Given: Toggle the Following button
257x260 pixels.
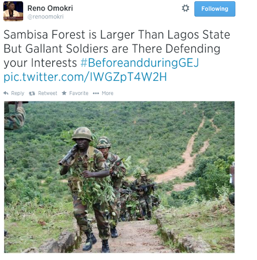Looking at the screenshot, I should pos(214,9).
